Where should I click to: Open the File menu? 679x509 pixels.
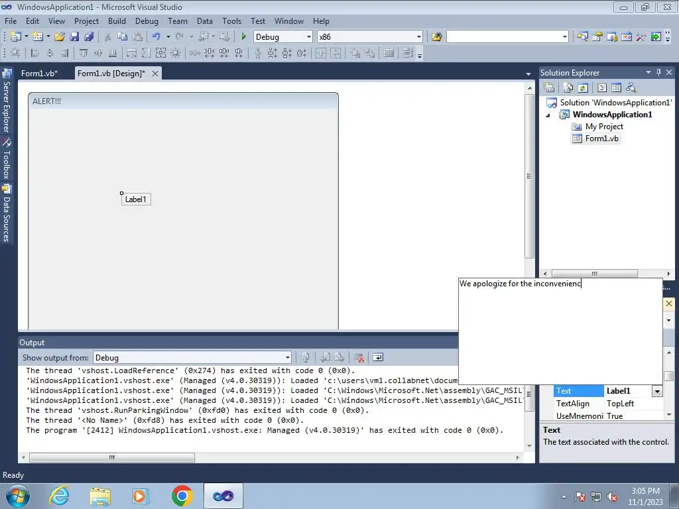point(11,21)
